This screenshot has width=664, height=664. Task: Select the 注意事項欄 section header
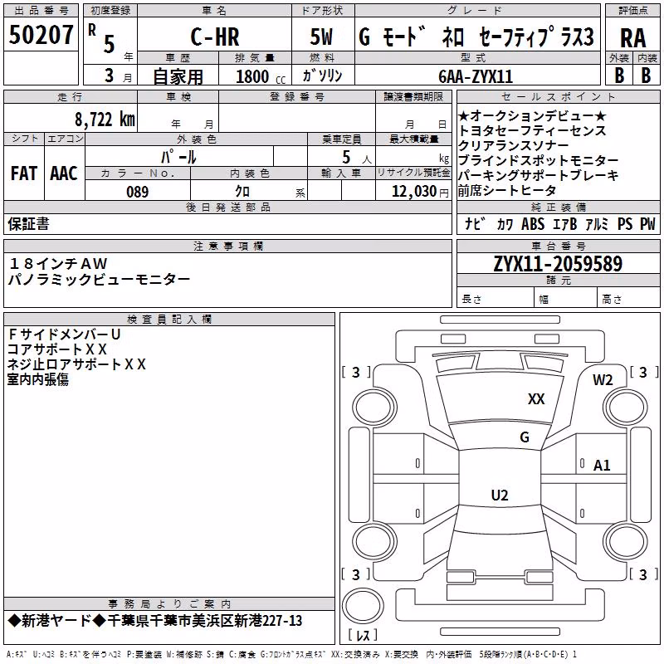tap(227, 246)
